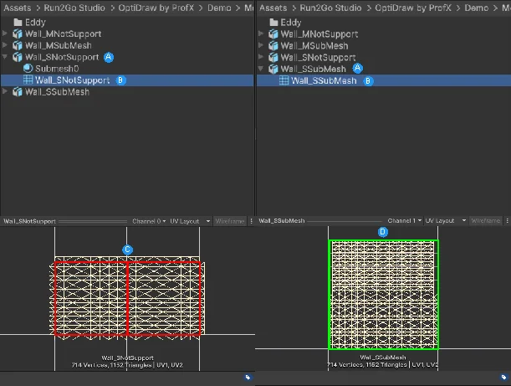
Task: Toggle Wireframe in the left preview
Action: [230, 221]
